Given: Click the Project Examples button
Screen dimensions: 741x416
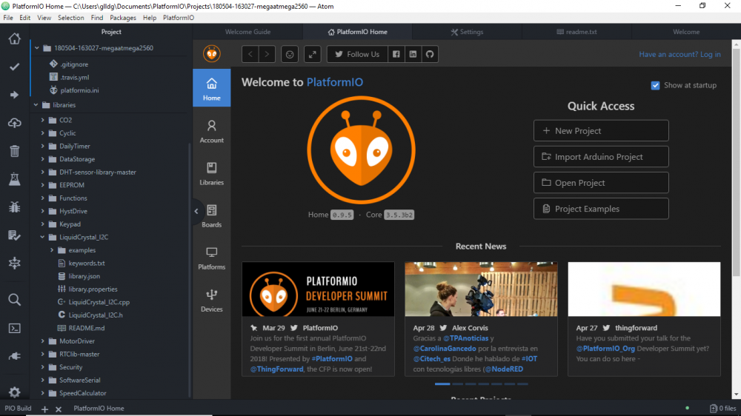Looking at the screenshot, I should [601, 209].
